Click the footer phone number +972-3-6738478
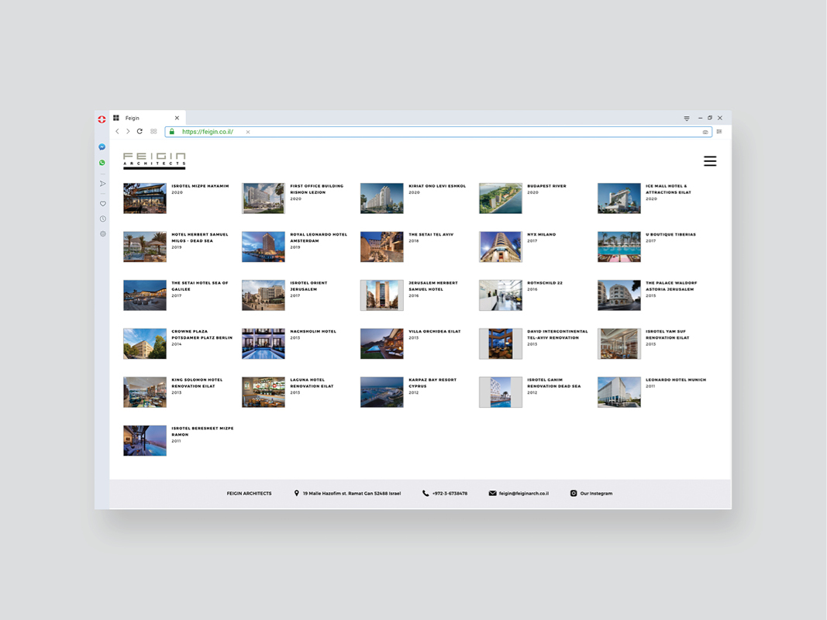Viewport: 827px width, 620px height. point(450,494)
